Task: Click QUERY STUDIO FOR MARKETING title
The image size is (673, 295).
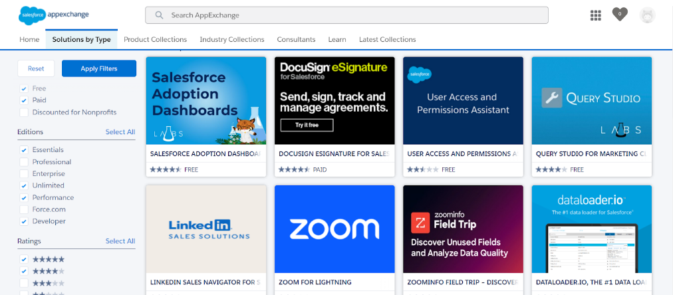Action: tap(591, 153)
